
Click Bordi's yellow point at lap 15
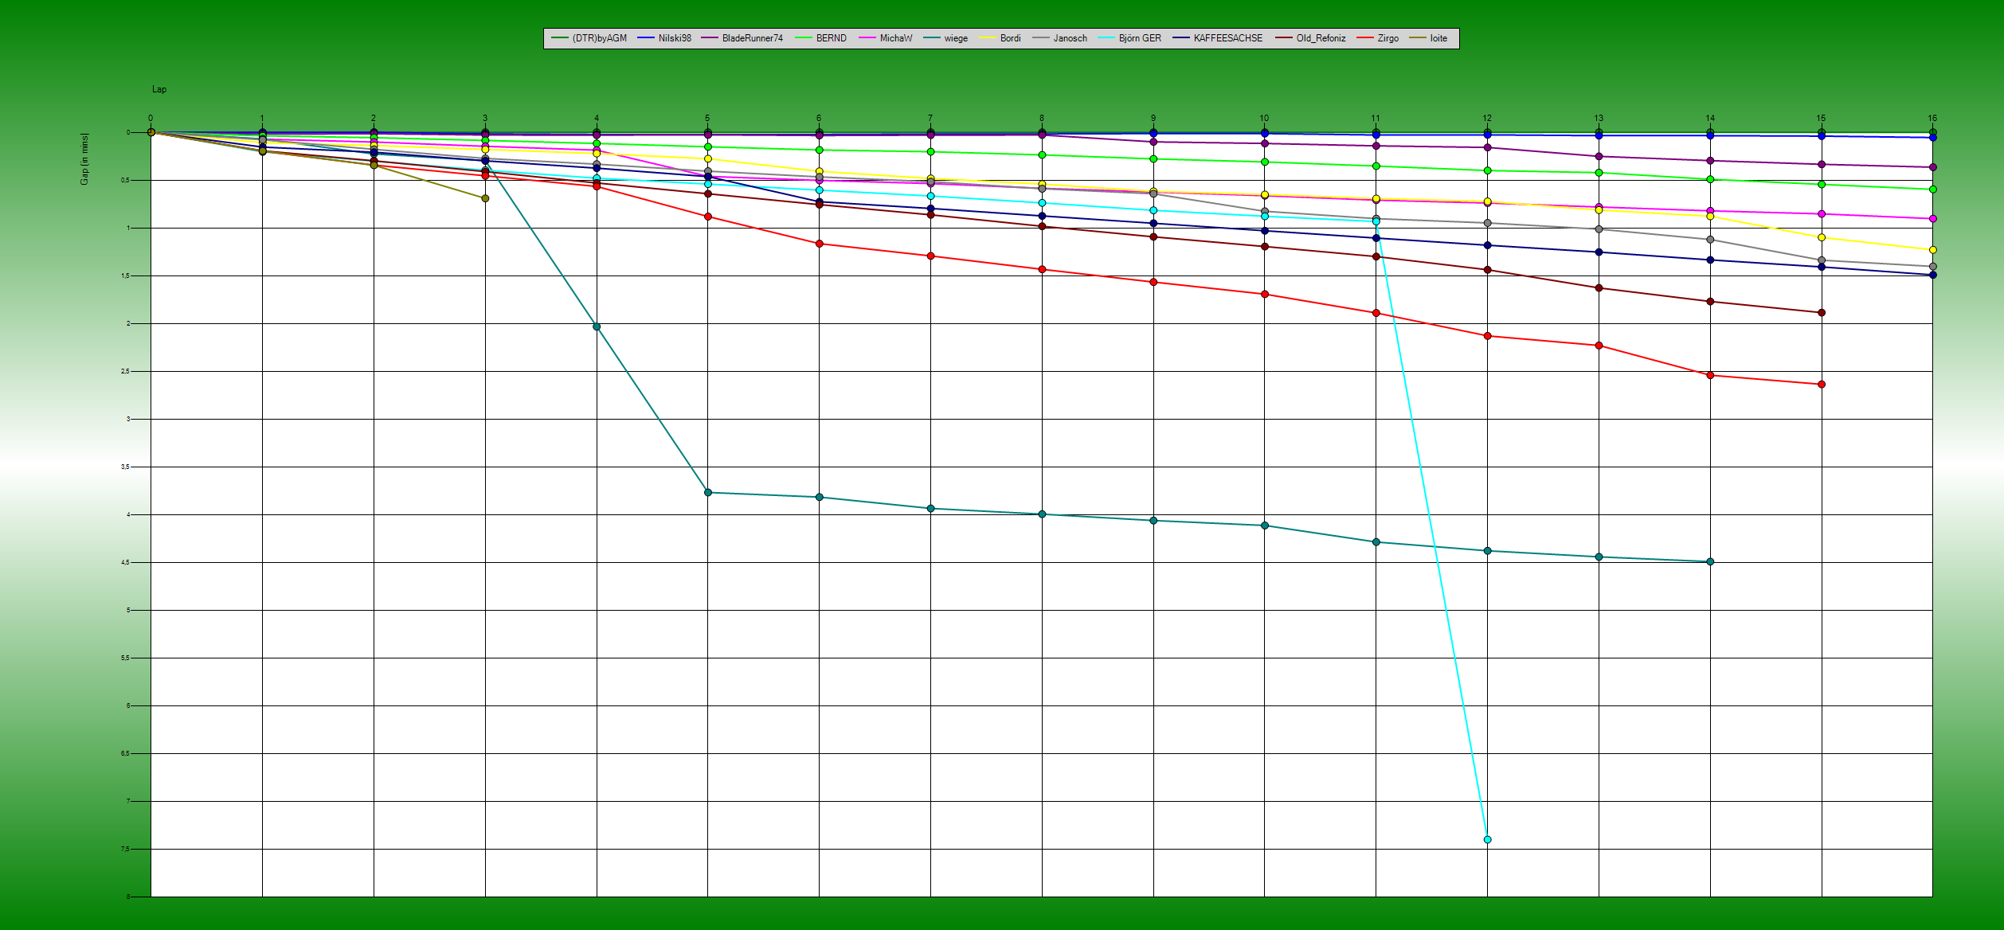(1822, 237)
